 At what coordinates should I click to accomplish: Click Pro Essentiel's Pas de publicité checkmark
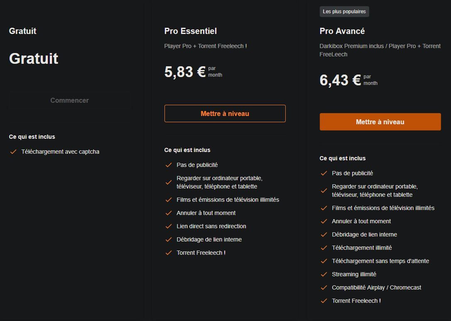tap(169, 165)
